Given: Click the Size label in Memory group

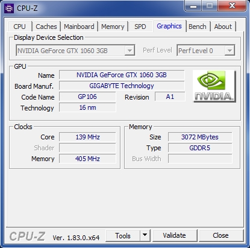Looking at the screenshot, I should (x=155, y=137).
